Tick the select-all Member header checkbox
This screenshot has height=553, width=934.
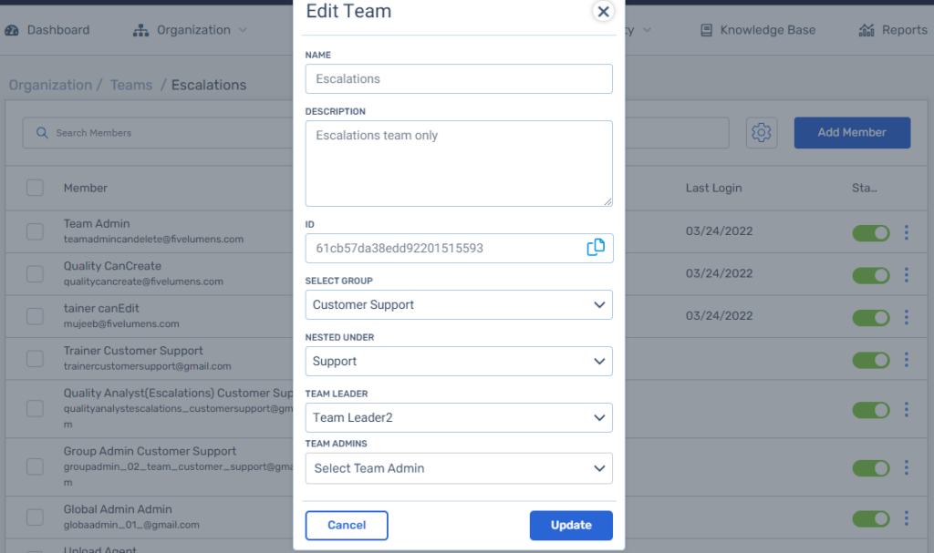[36, 188]
